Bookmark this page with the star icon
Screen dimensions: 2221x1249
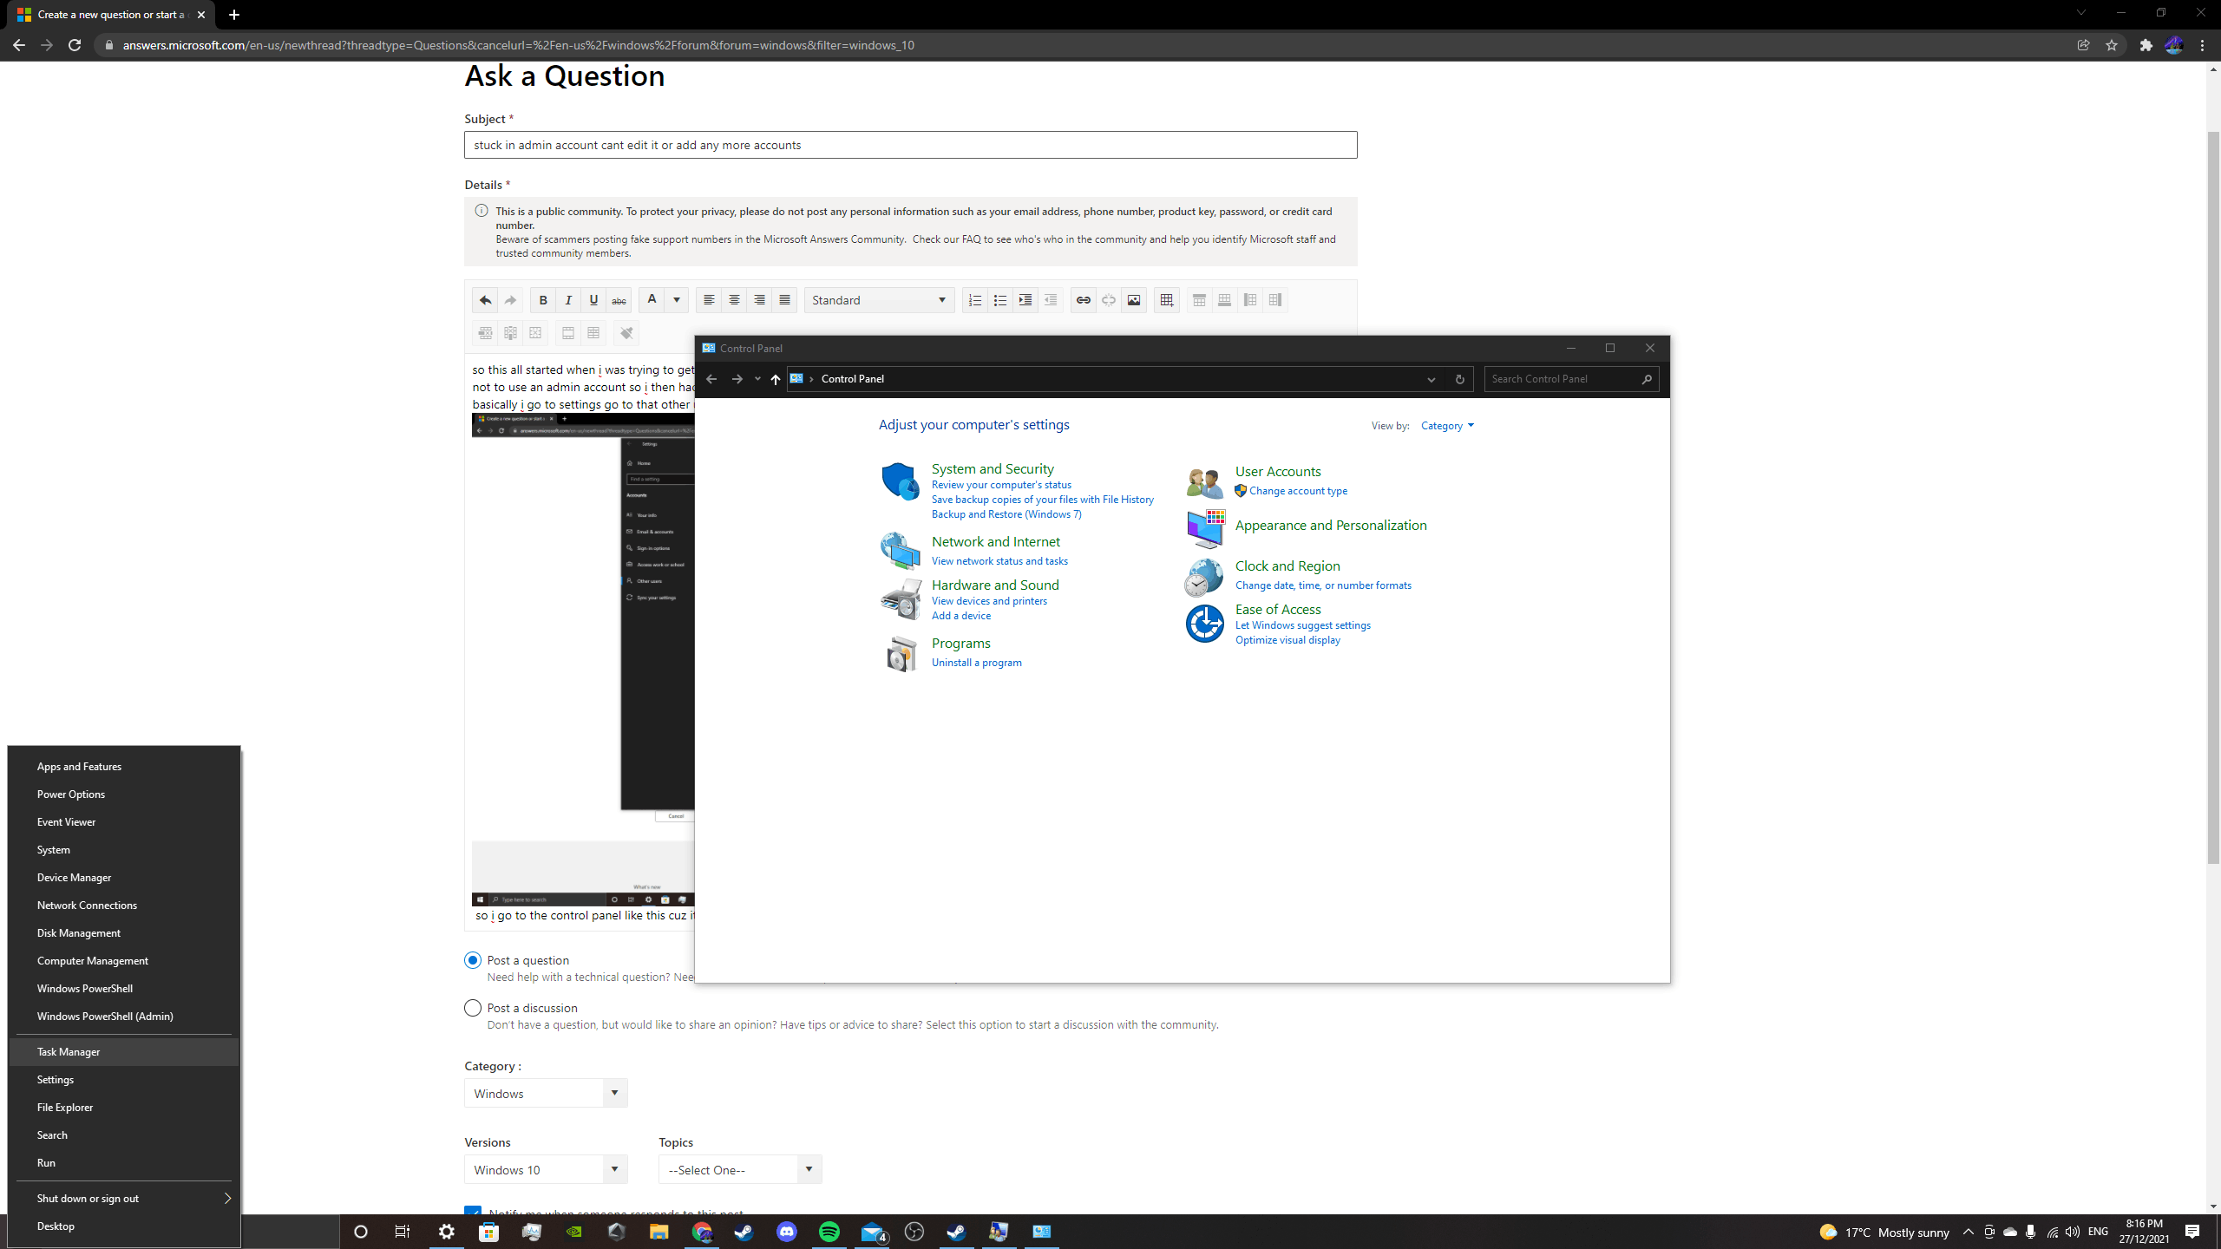pos(2112,45)
